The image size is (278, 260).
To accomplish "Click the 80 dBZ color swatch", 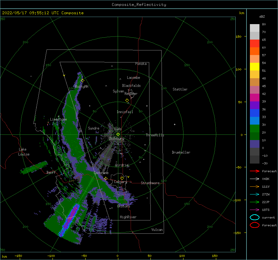I will [255, 28].
